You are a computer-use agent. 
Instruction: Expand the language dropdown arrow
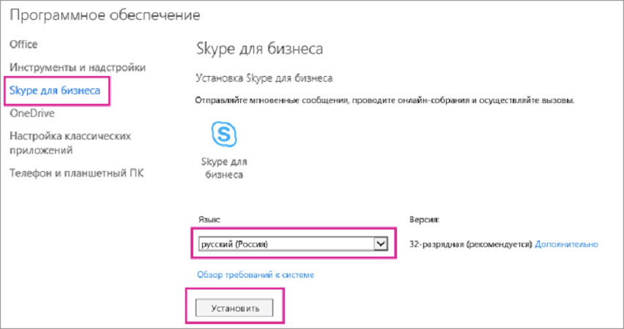[x=380, y=244]
